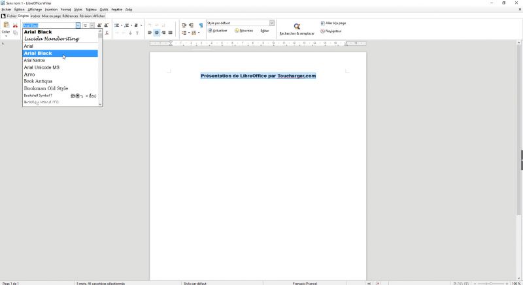Screen dimensions: 523x285
Task: Click the font name input field
Action: (49, 25)
